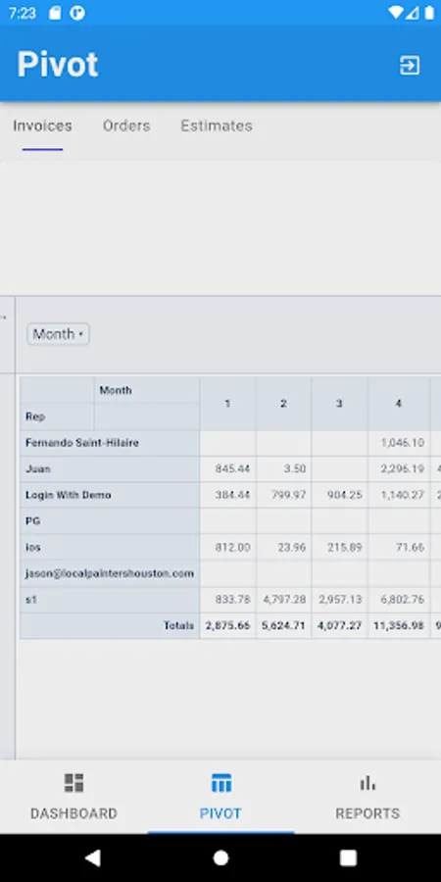Image resolution: width=441 pixels, height=882 pixels.
Task: Select month 1 column header
Action: [227, 404]
